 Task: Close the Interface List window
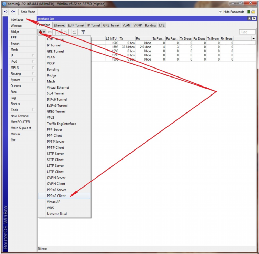pyautogui.click(x=254, y=19)
